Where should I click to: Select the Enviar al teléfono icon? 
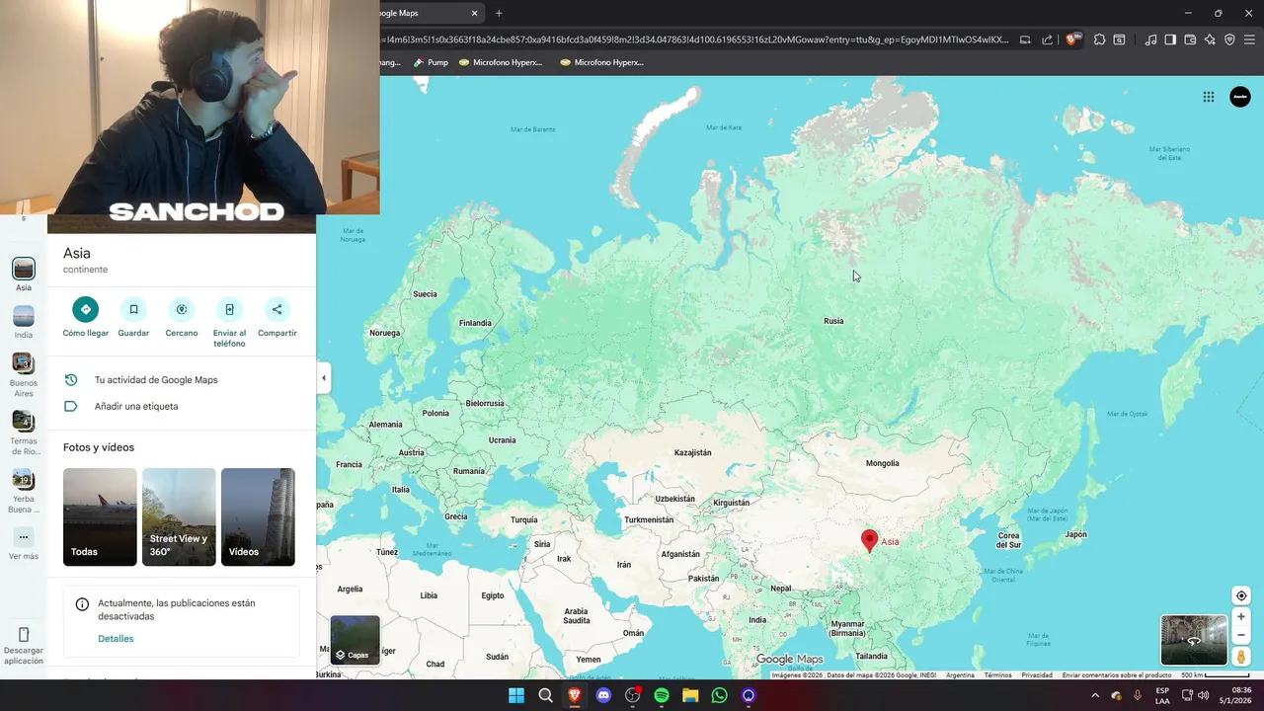pos(229,309)
